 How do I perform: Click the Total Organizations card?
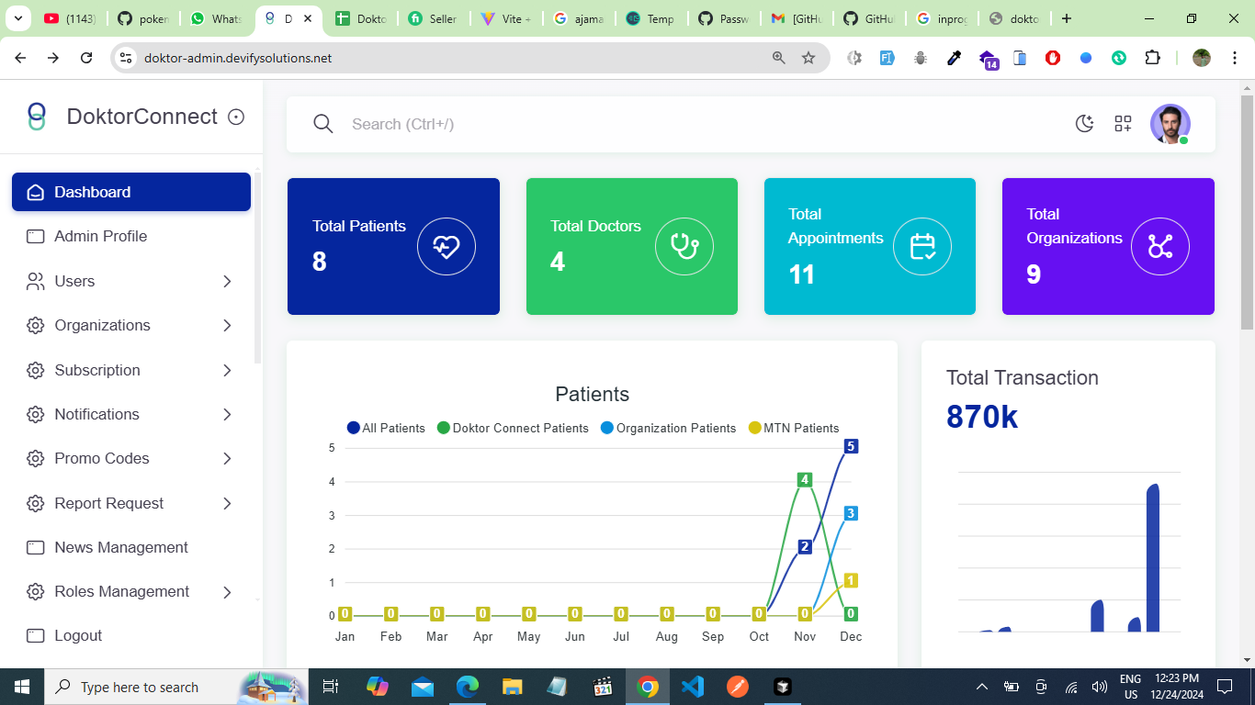click(x=1108, y=246)
